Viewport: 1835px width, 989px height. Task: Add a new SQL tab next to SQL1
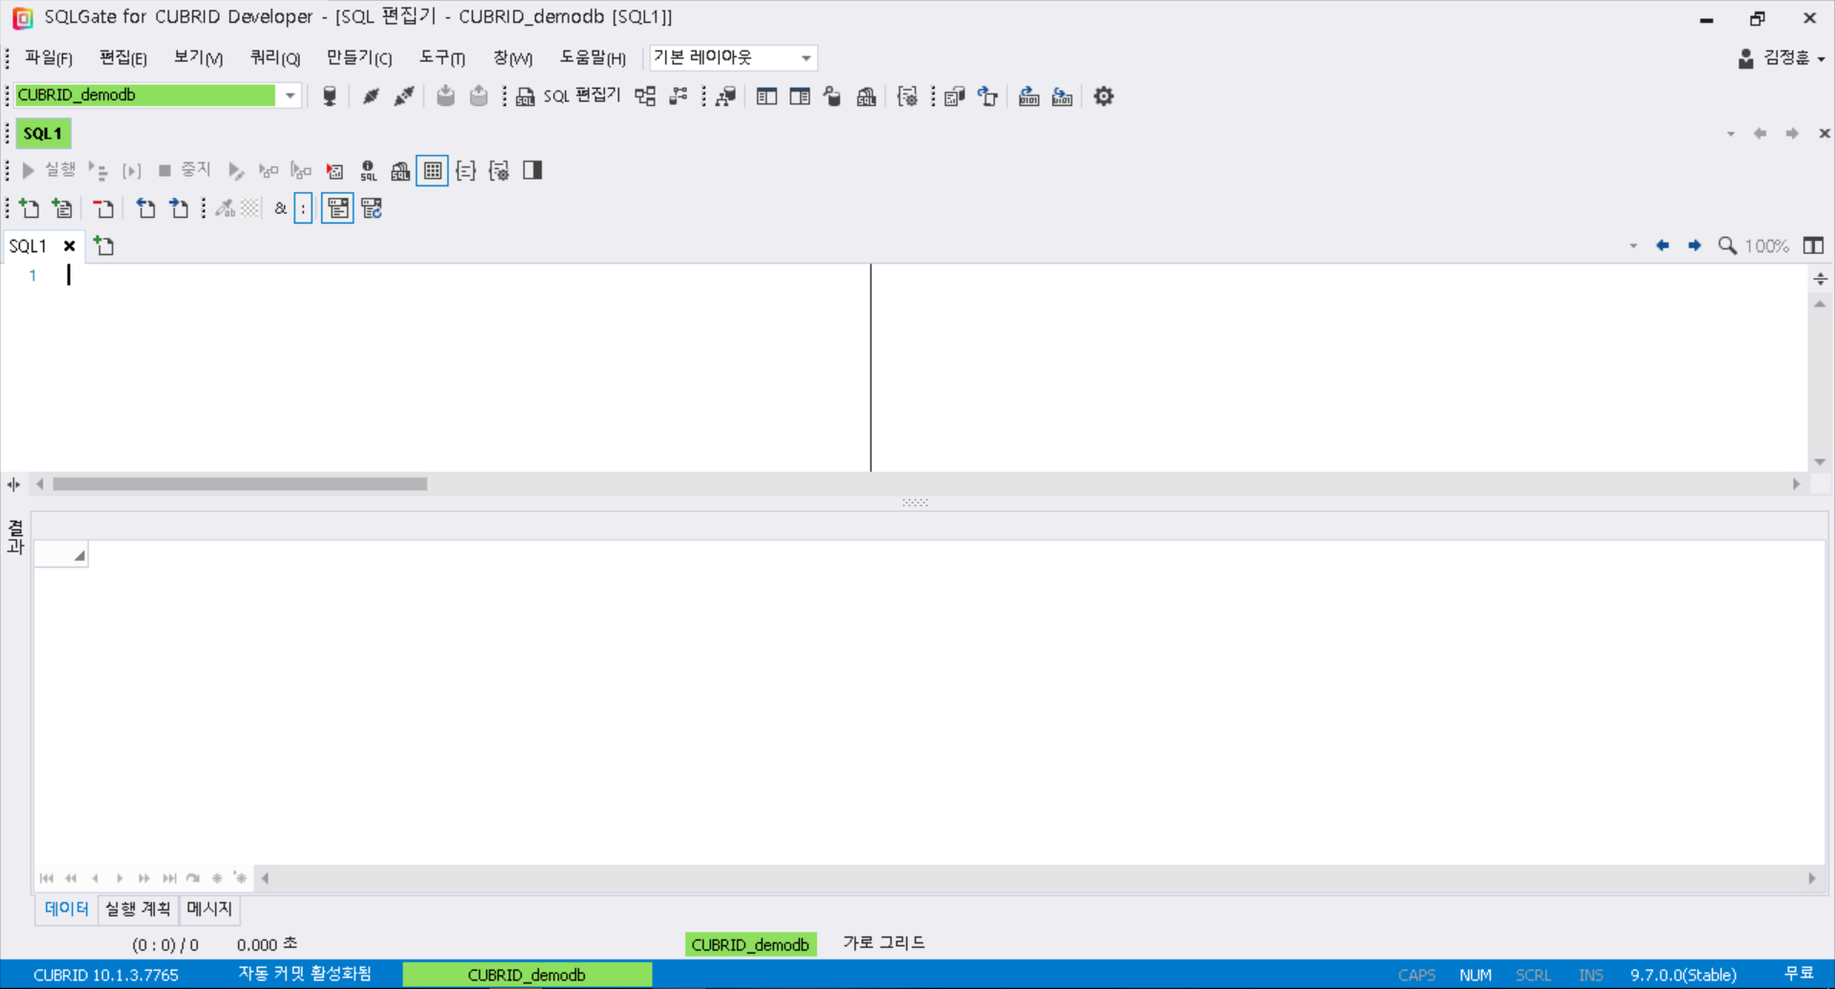tap(104, 247)
